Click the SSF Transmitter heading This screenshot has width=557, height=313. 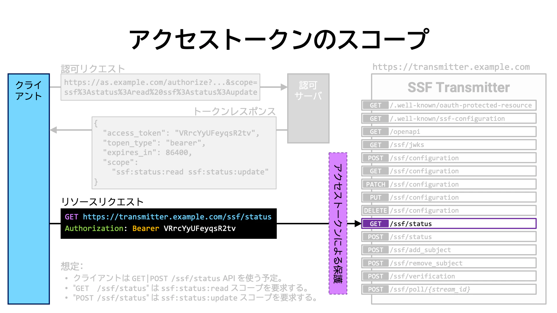[x=458, y=88]
